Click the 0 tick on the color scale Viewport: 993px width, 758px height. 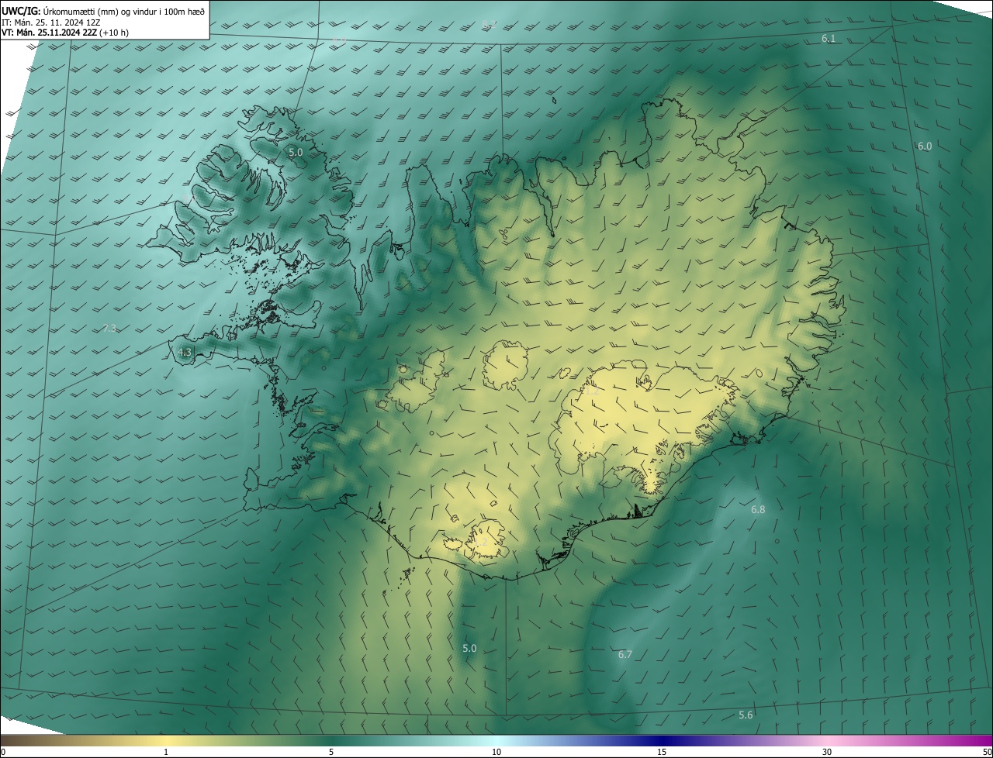(x=2, y=753)
